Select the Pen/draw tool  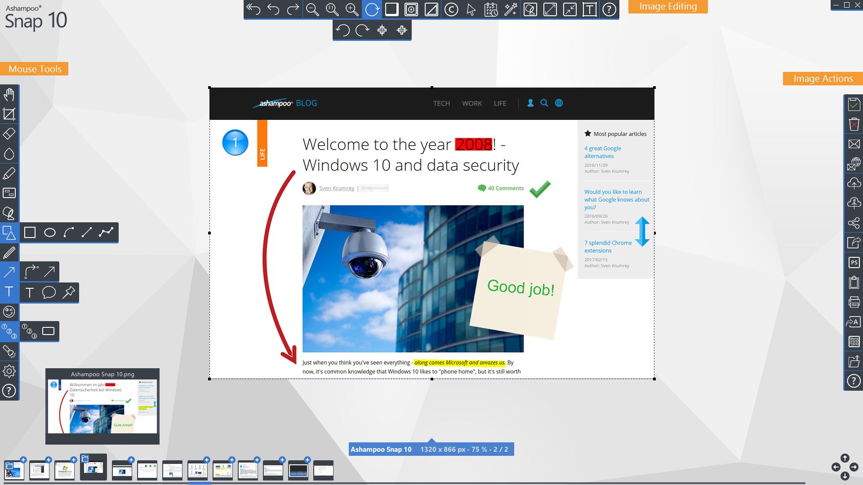pyautogui.click(x=8, y=251)
